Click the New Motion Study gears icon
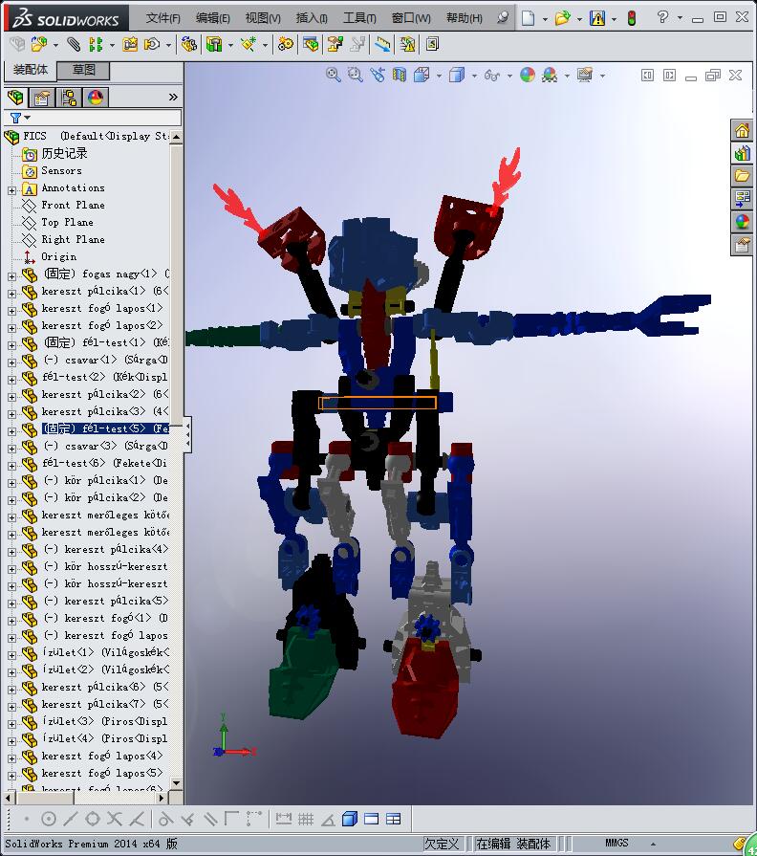757x856 pixels. point(286,44)
